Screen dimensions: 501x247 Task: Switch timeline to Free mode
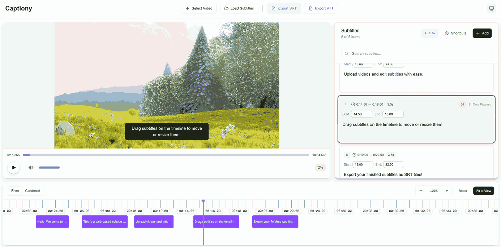15,191
